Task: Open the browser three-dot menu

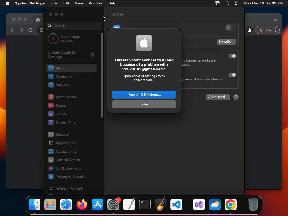Action: tap(276, 30)
